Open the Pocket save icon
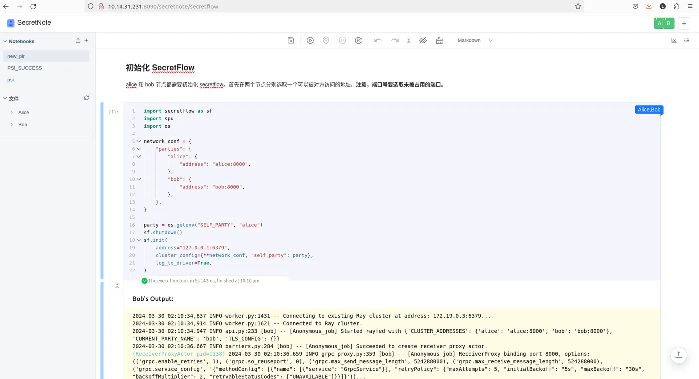Screen dimensions: 699x379 coord(635,6)
